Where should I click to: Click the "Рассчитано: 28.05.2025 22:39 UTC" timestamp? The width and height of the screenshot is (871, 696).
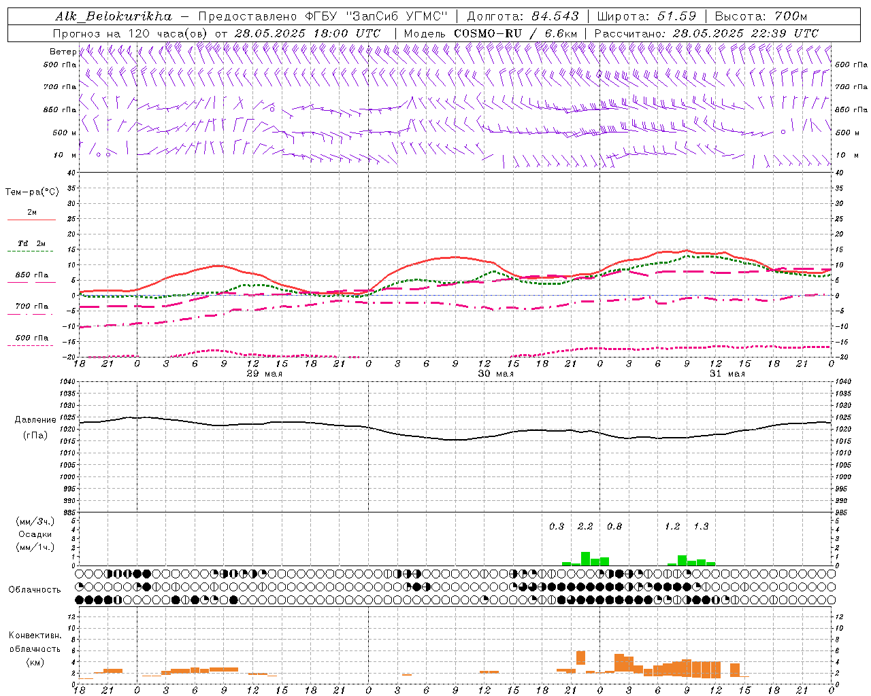click(706, 33)
